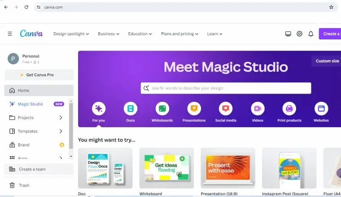The image size is (341, 197).
Task: Go back to the previous browser page
Action: 6,7
